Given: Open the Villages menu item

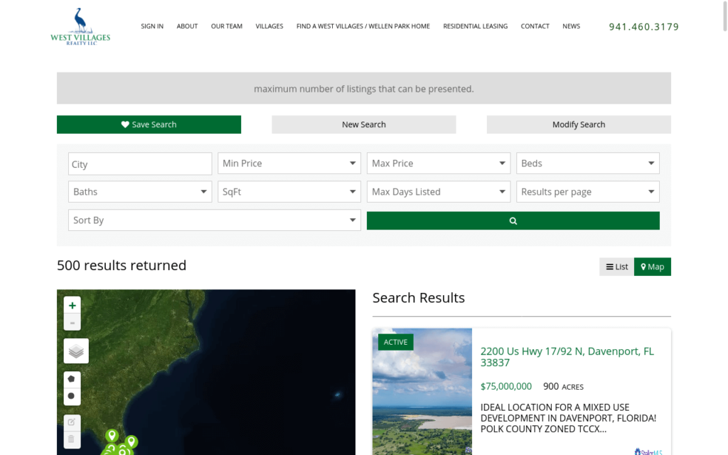Looking at the screenshot, I should (x=269, y=26).
